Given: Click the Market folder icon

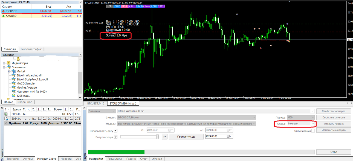Looking at the screenshot, I should [14, 71].
